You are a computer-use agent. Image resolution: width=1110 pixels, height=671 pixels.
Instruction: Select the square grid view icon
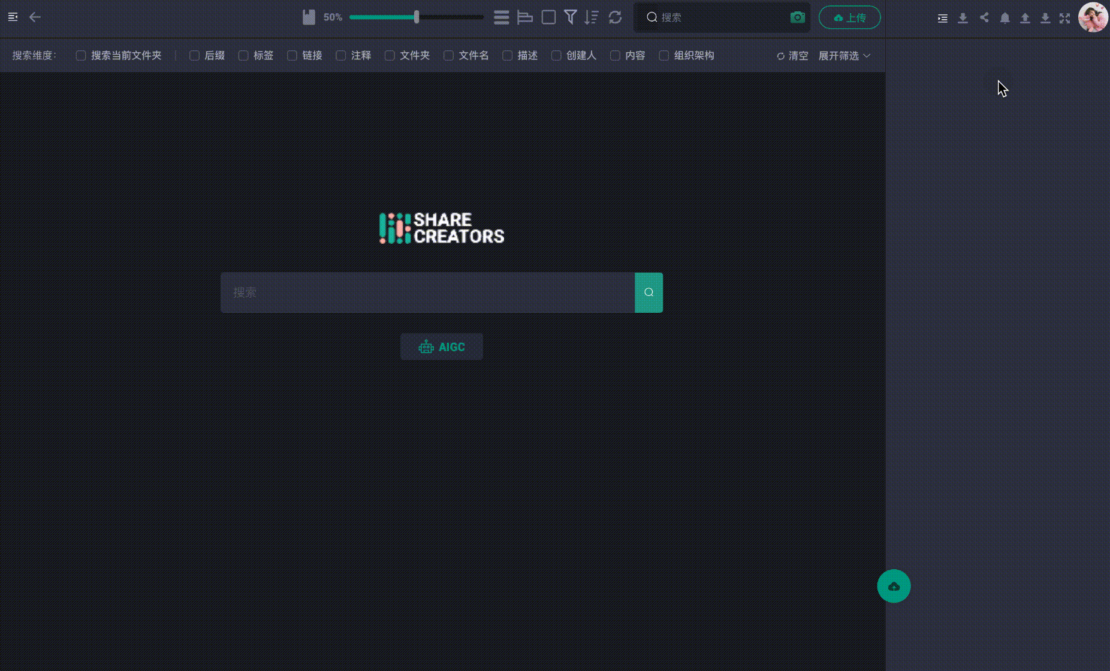(548, 17)
